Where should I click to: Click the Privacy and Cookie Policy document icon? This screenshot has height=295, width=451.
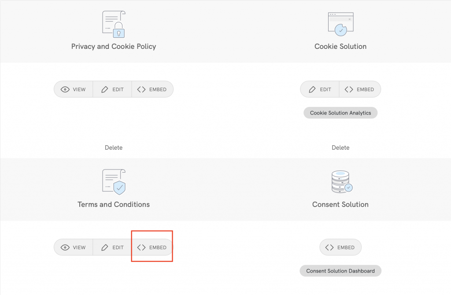pyautogui.click(x=113, y=22)
